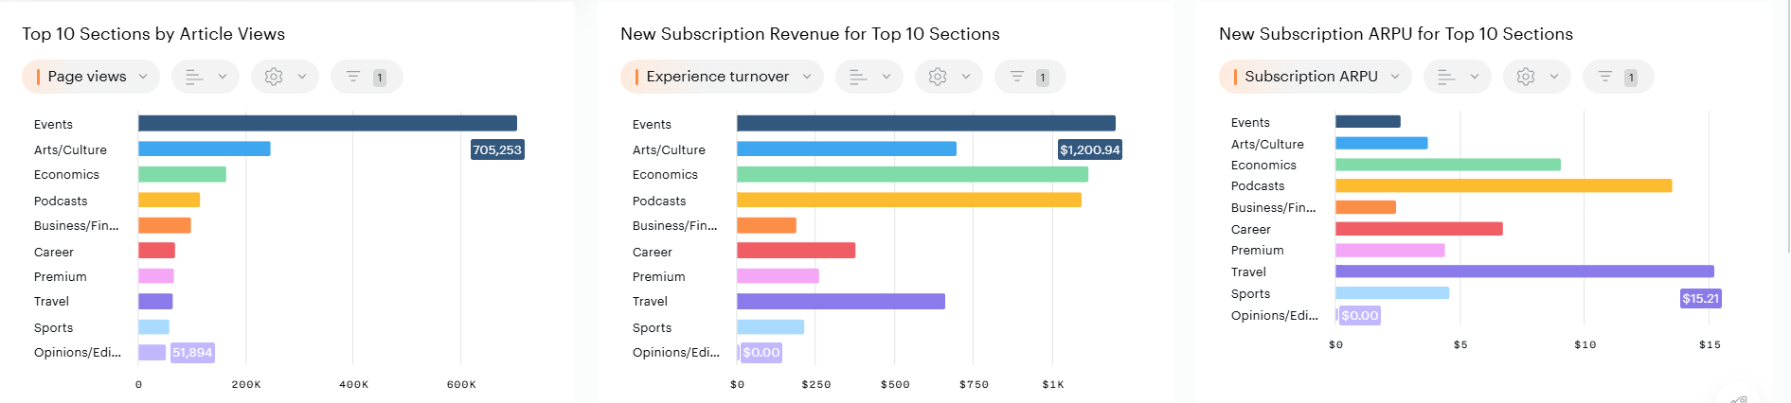Click the Travel bar in Subscription ARPU chart
The height and width of the screenshot is (403, 1791).
click(1524, 272)
